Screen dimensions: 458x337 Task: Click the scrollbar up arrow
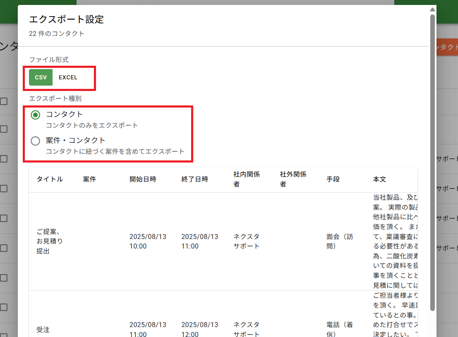point(432,10)
